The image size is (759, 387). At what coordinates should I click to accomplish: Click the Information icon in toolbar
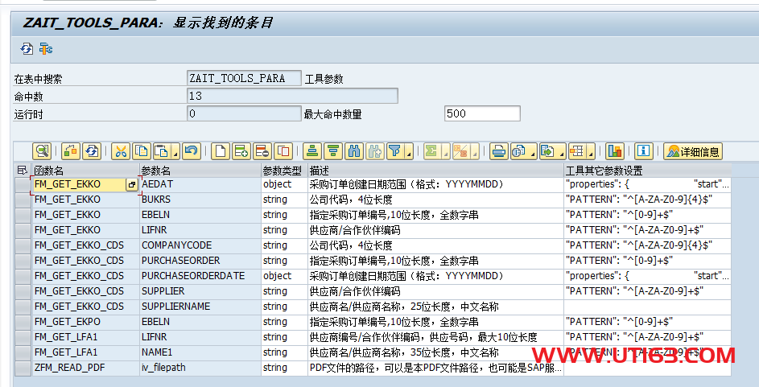click(643, 151)
